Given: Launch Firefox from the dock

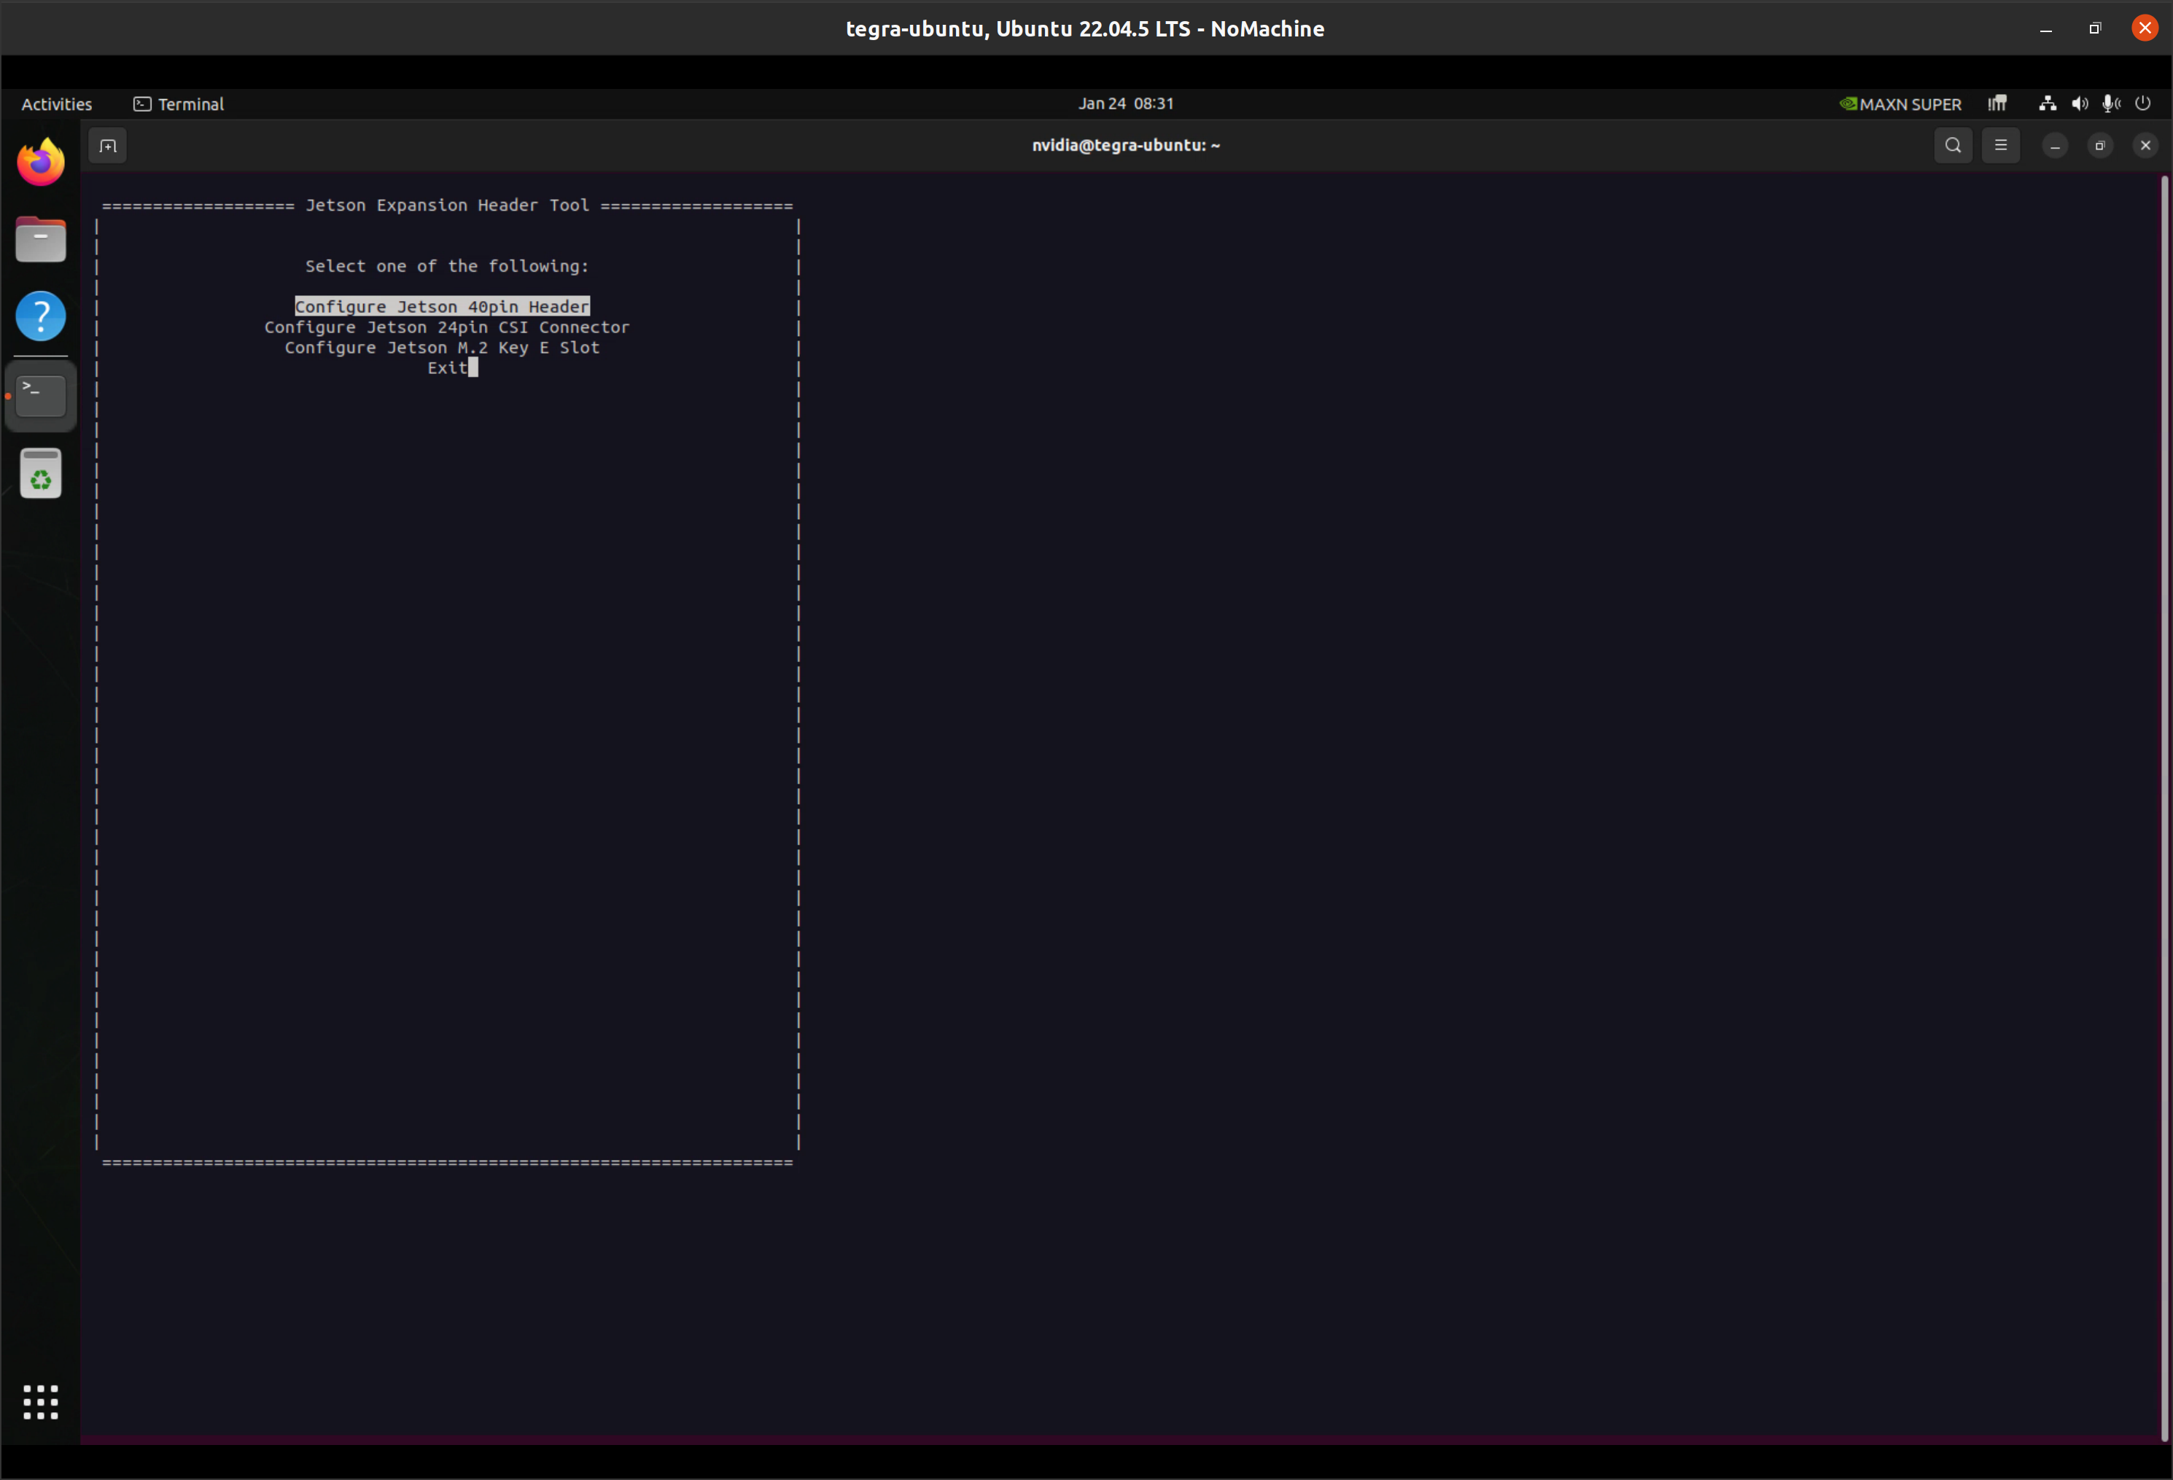Looking at the screenshot, I should pos(41,163).
